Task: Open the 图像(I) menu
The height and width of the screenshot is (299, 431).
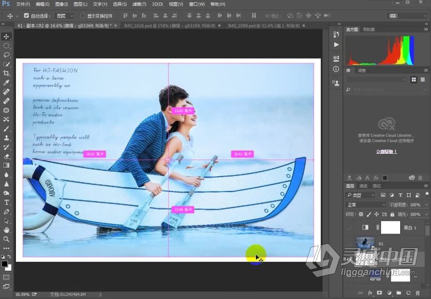Action: [61, 4]
